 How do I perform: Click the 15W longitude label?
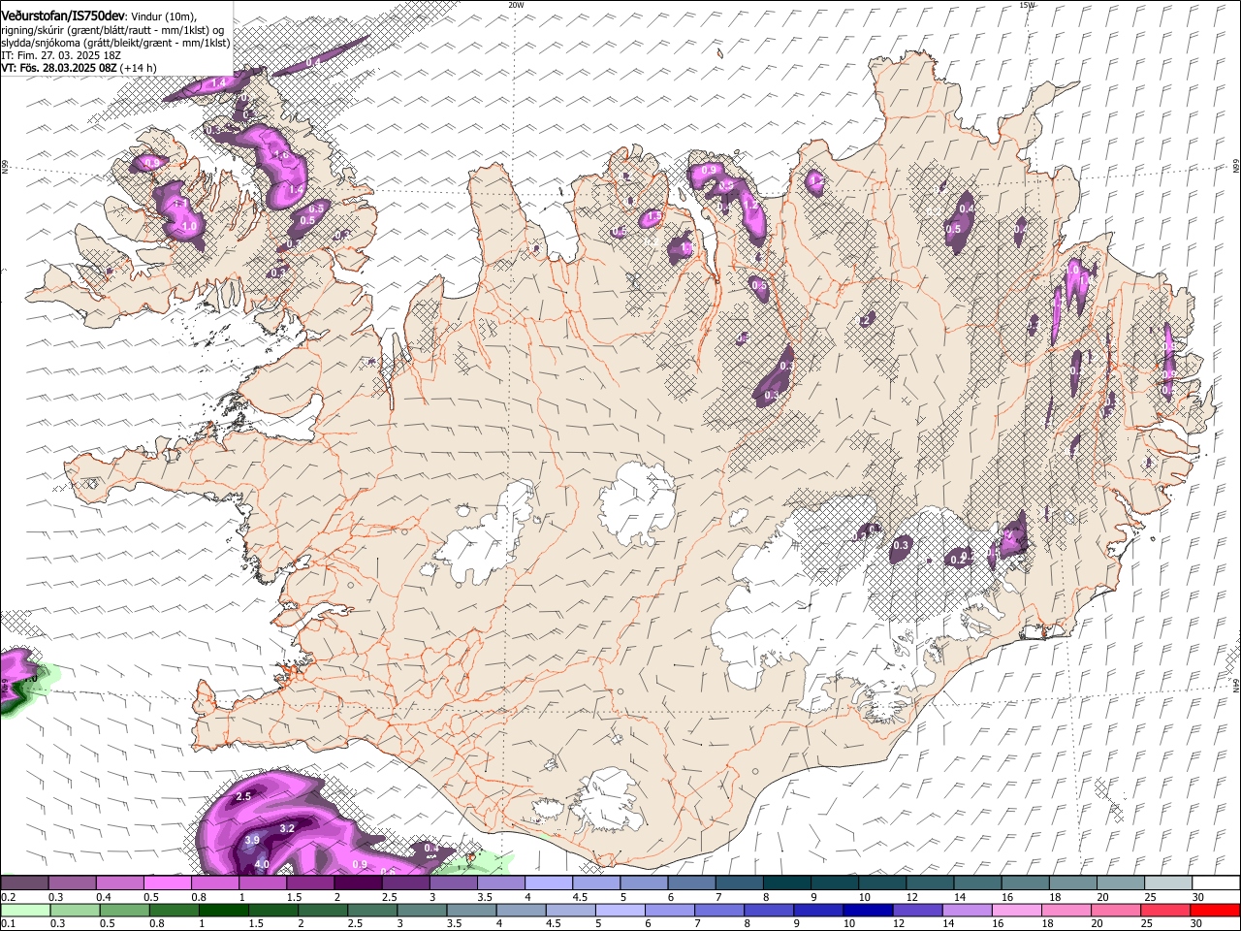coord(1027,5)
